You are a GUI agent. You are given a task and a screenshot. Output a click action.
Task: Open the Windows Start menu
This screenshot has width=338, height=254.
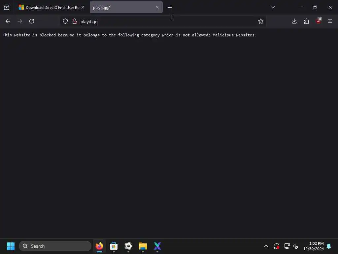(x=11, y=246)
